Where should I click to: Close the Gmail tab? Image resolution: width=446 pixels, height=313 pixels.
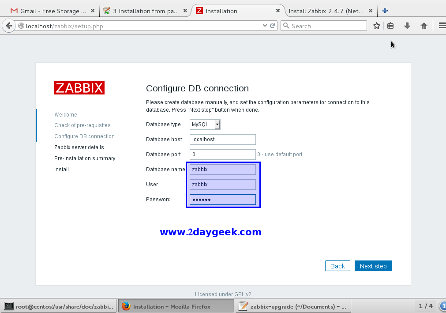(93, 11)
